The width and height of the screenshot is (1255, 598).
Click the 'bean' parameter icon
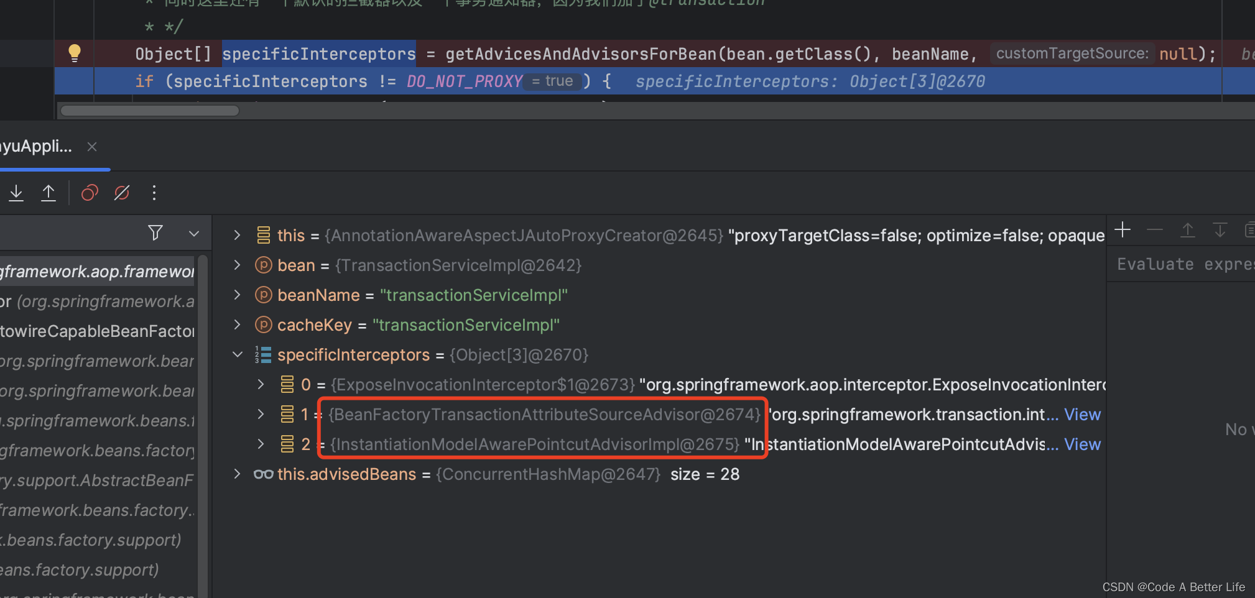pos(264,265)
